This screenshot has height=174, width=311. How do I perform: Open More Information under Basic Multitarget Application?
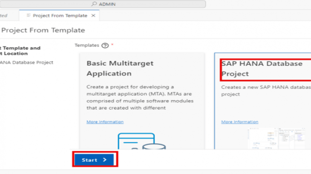coord(105,122)
